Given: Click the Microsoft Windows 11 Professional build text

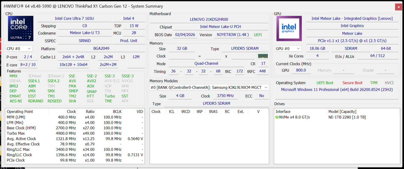Looking at the screenshot, I should coord(337,90).
